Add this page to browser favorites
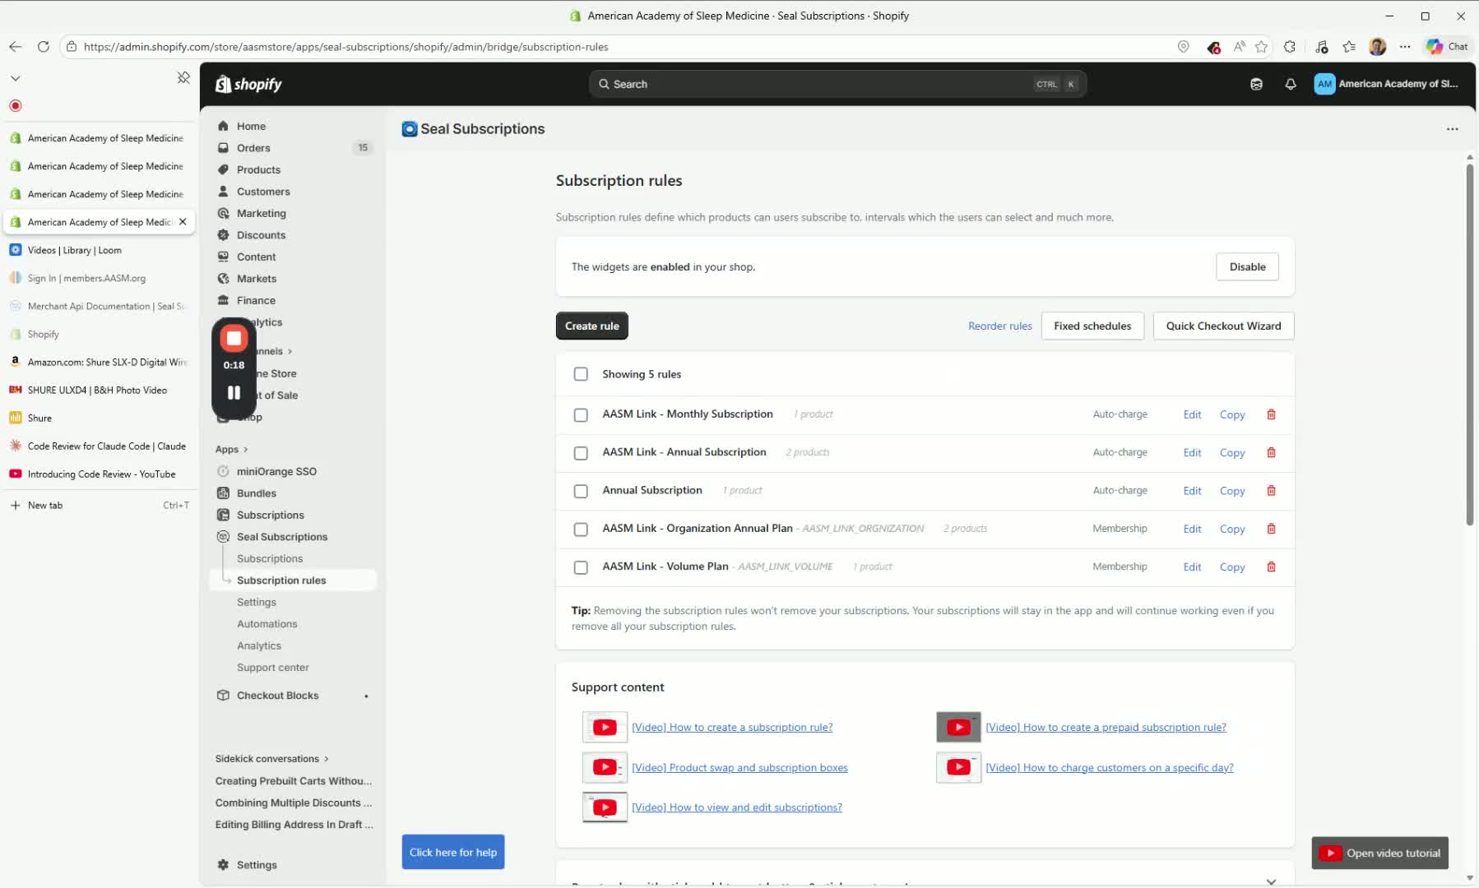 [x=1261, y=47]
